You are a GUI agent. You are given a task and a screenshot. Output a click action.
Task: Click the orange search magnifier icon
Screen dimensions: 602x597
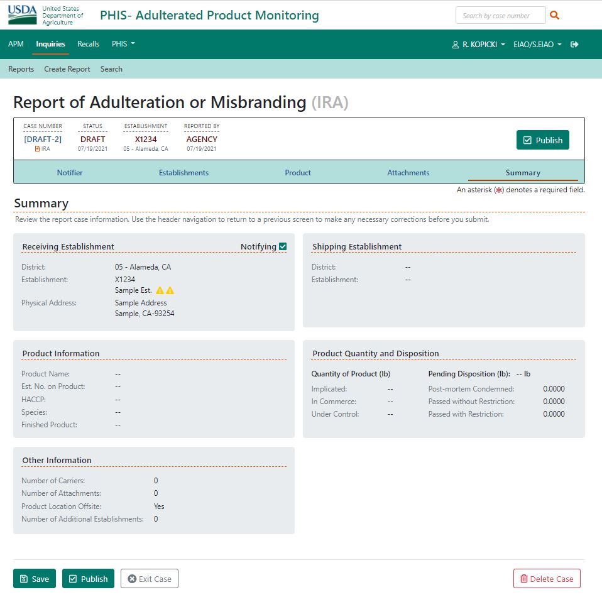[554, 16]
